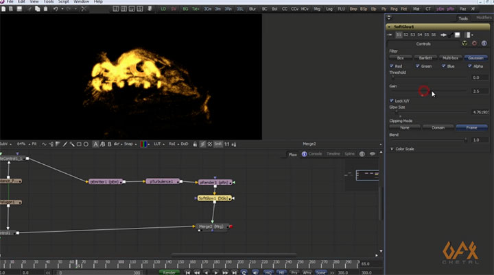Click the Glow Size slider handle
This screenshot has height=275, width=494.
pos(397,112)
